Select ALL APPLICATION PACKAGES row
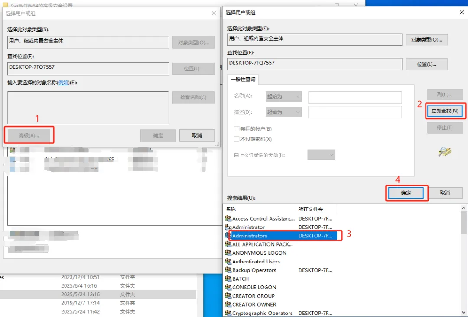The height and width of the screenshot is (317, 468). [280, 244]
